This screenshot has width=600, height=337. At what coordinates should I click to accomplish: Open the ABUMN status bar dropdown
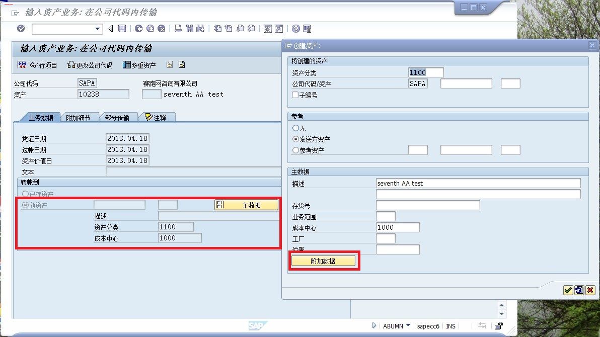tap(408, 325)
